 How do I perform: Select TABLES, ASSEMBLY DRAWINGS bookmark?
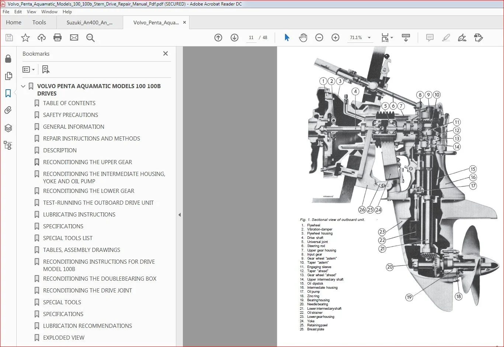pyautogui.click(x=81, y=250)
